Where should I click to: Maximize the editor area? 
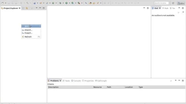[x=148, y=8]
